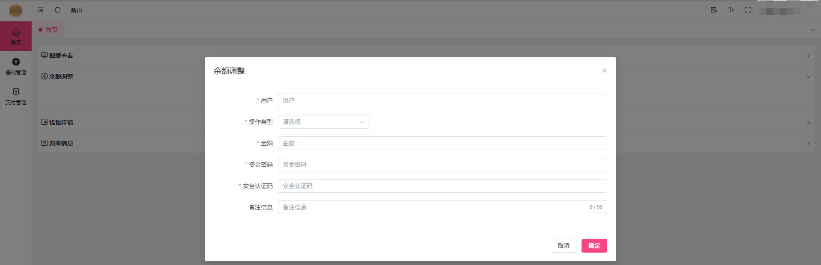The width and height of the screenshot is (821, 265).
Task: Open 首页 from the left sidebar
Action: tap(16, 36)
